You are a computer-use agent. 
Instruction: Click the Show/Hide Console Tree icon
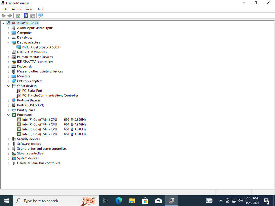click(18, 16)
